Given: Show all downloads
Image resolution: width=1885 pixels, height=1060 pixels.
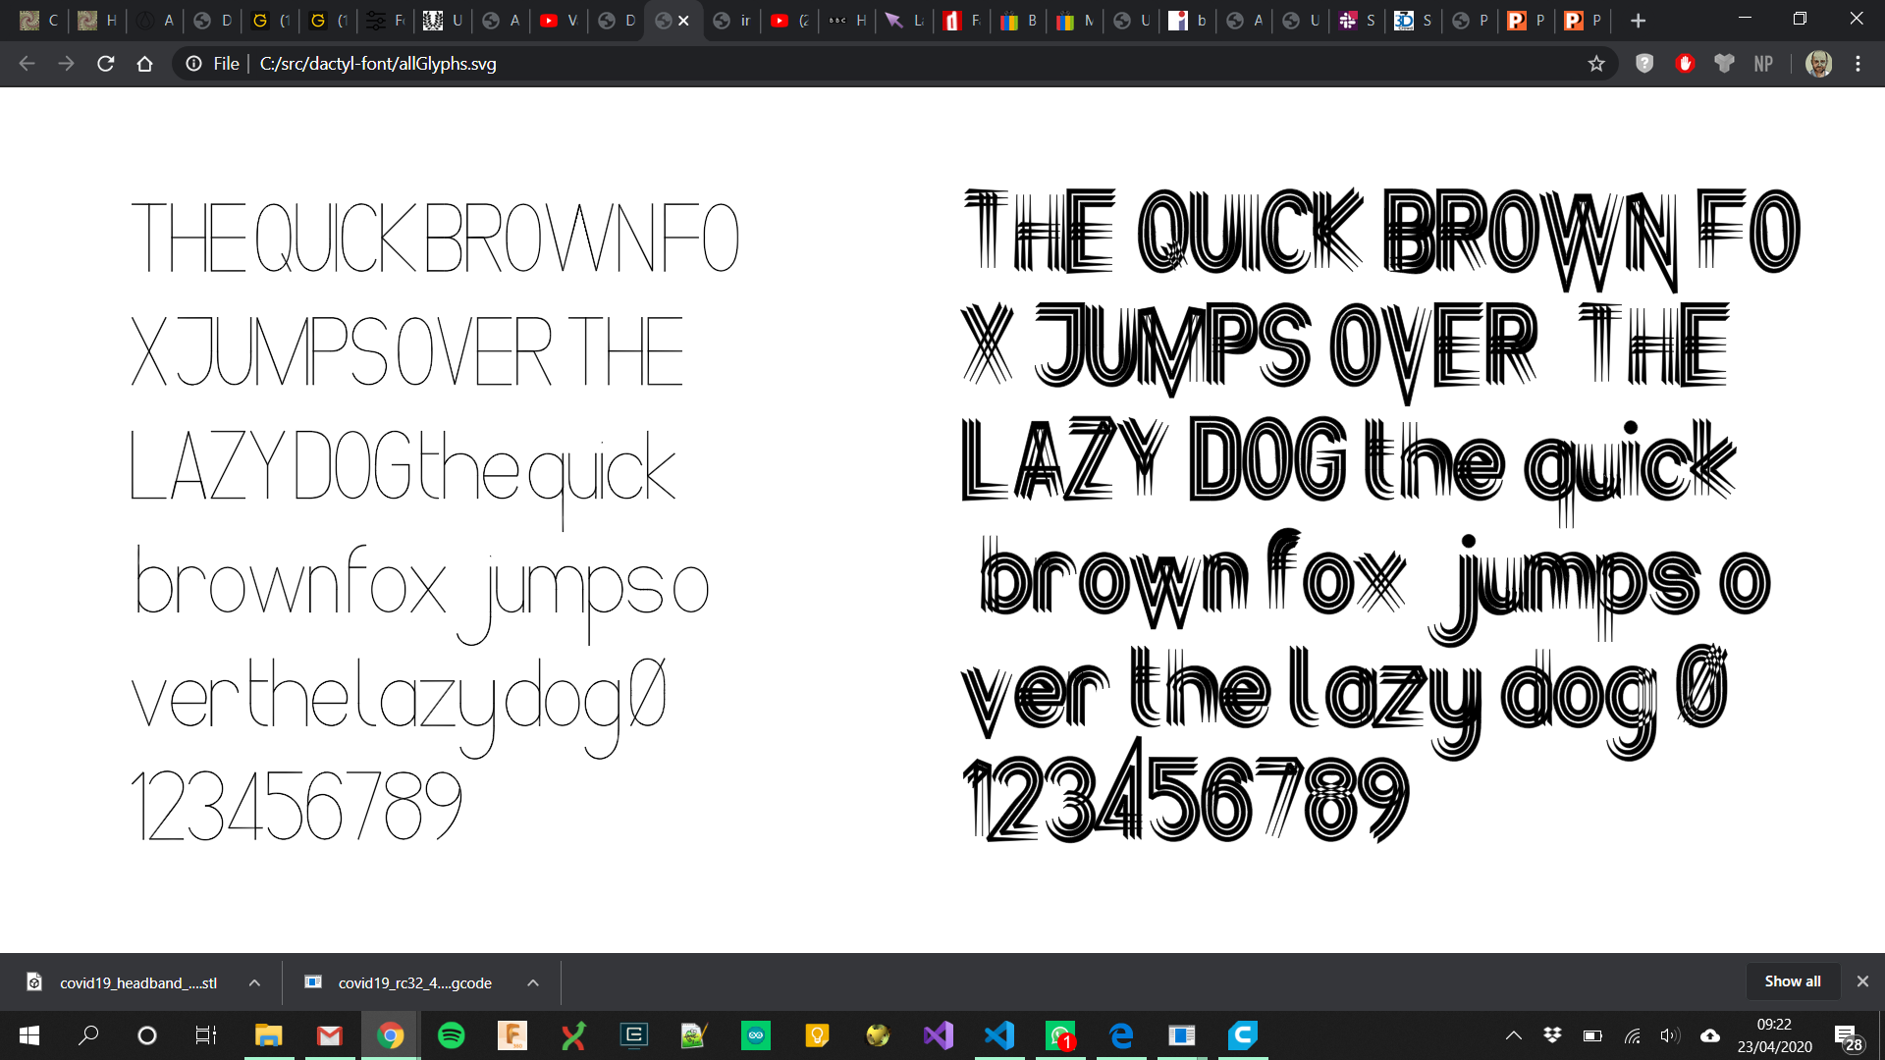Looking at the screenshot, I should (1793, 981).
